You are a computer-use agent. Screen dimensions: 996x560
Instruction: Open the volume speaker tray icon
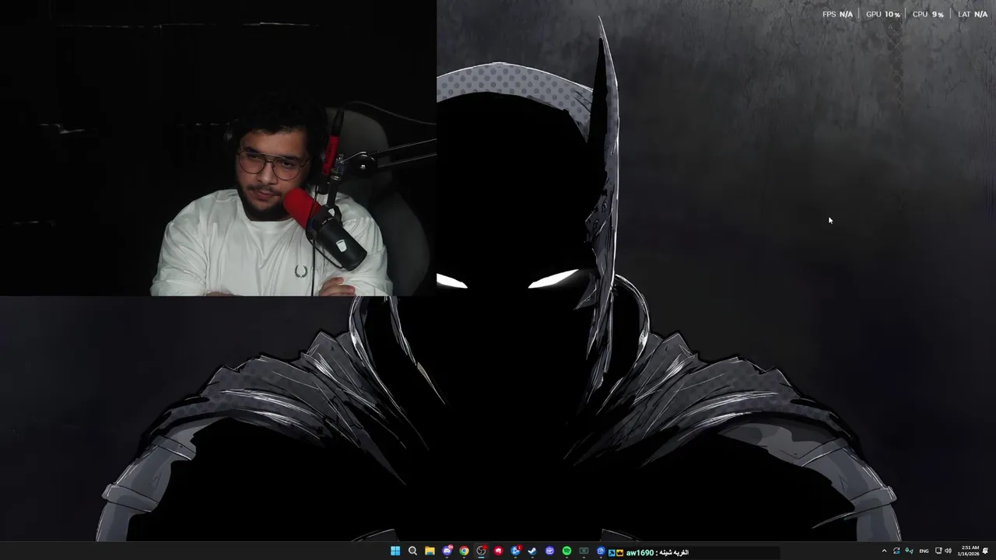point(949,551)
